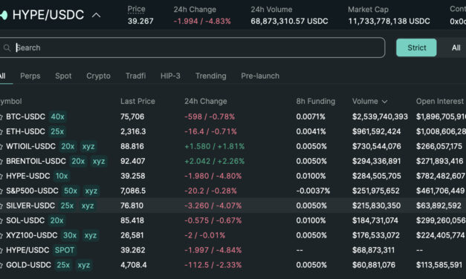Viewport: 466px width, 279px height.
Task: Click the 50x badge on S&P500-USDC
Action: click(71, 191)
